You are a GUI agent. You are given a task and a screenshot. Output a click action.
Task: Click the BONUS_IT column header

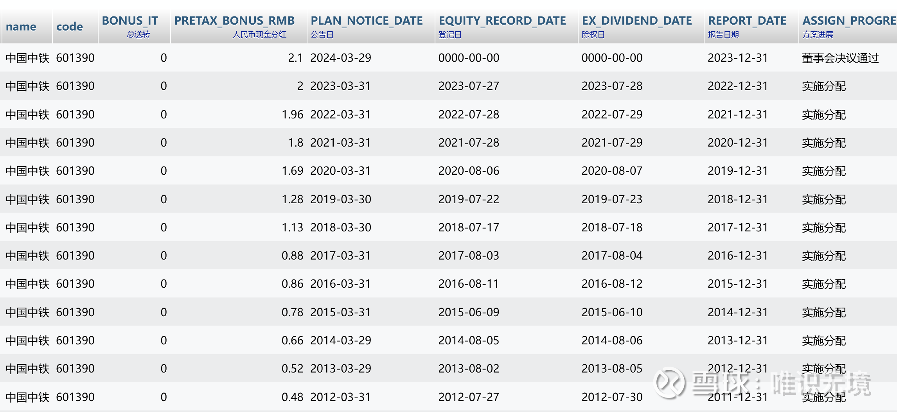pos(134,27)
